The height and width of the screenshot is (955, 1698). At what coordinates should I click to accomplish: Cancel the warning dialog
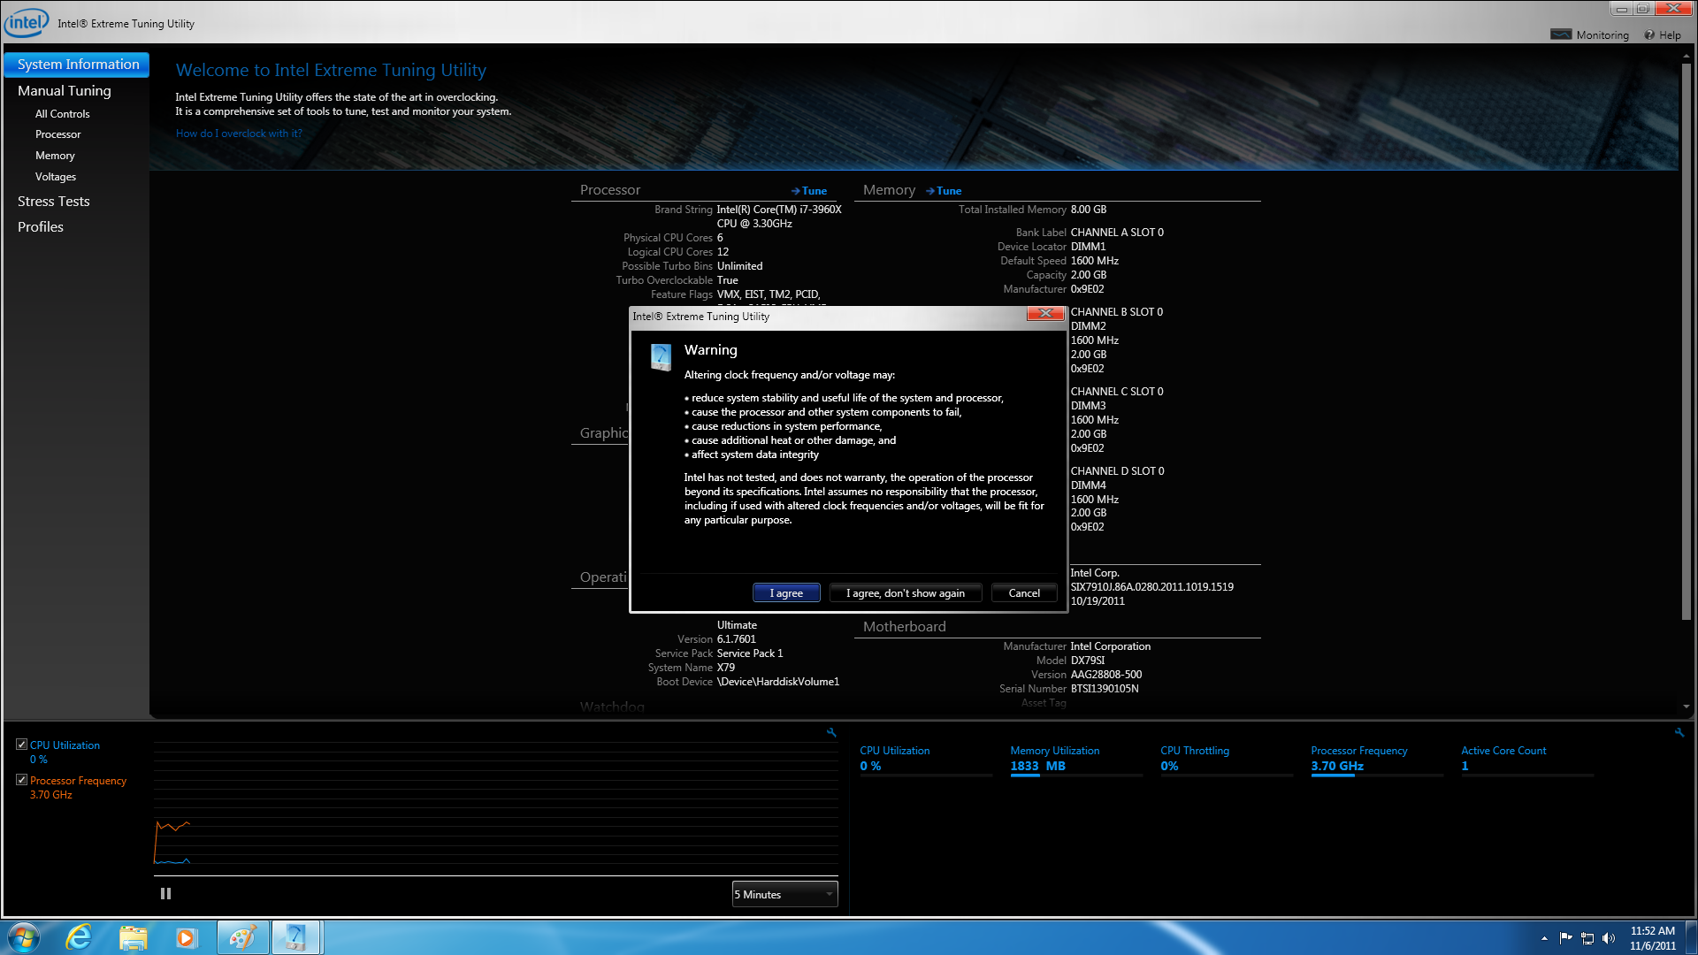(1024, 593)
